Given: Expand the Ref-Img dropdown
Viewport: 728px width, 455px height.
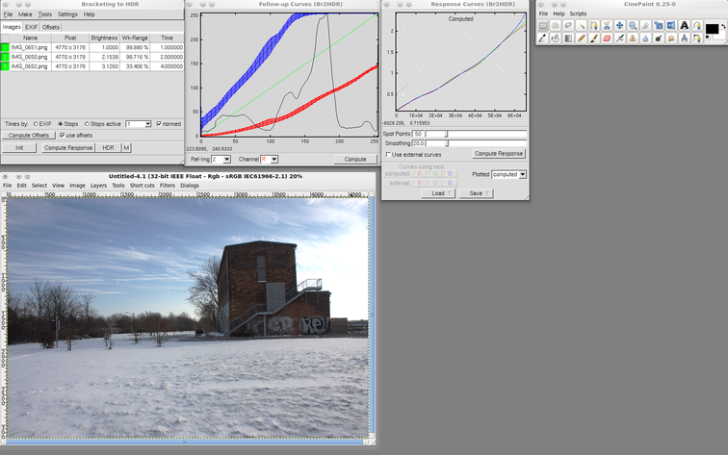Looking at the screenshot, I should (221, 159).
